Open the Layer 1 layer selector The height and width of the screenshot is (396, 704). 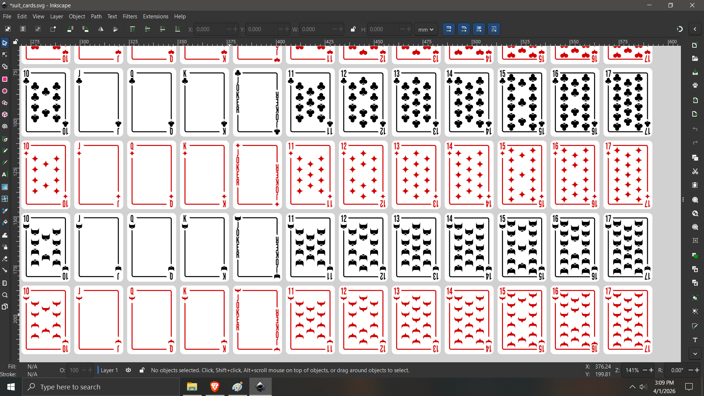point(109,370)
